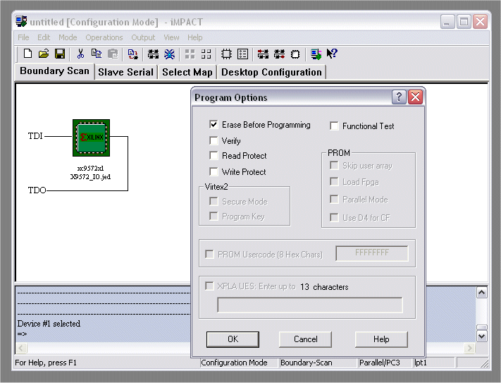
Task: Select the green Xilinx xc9572xl device chip
Action: [x=92, y=138]
